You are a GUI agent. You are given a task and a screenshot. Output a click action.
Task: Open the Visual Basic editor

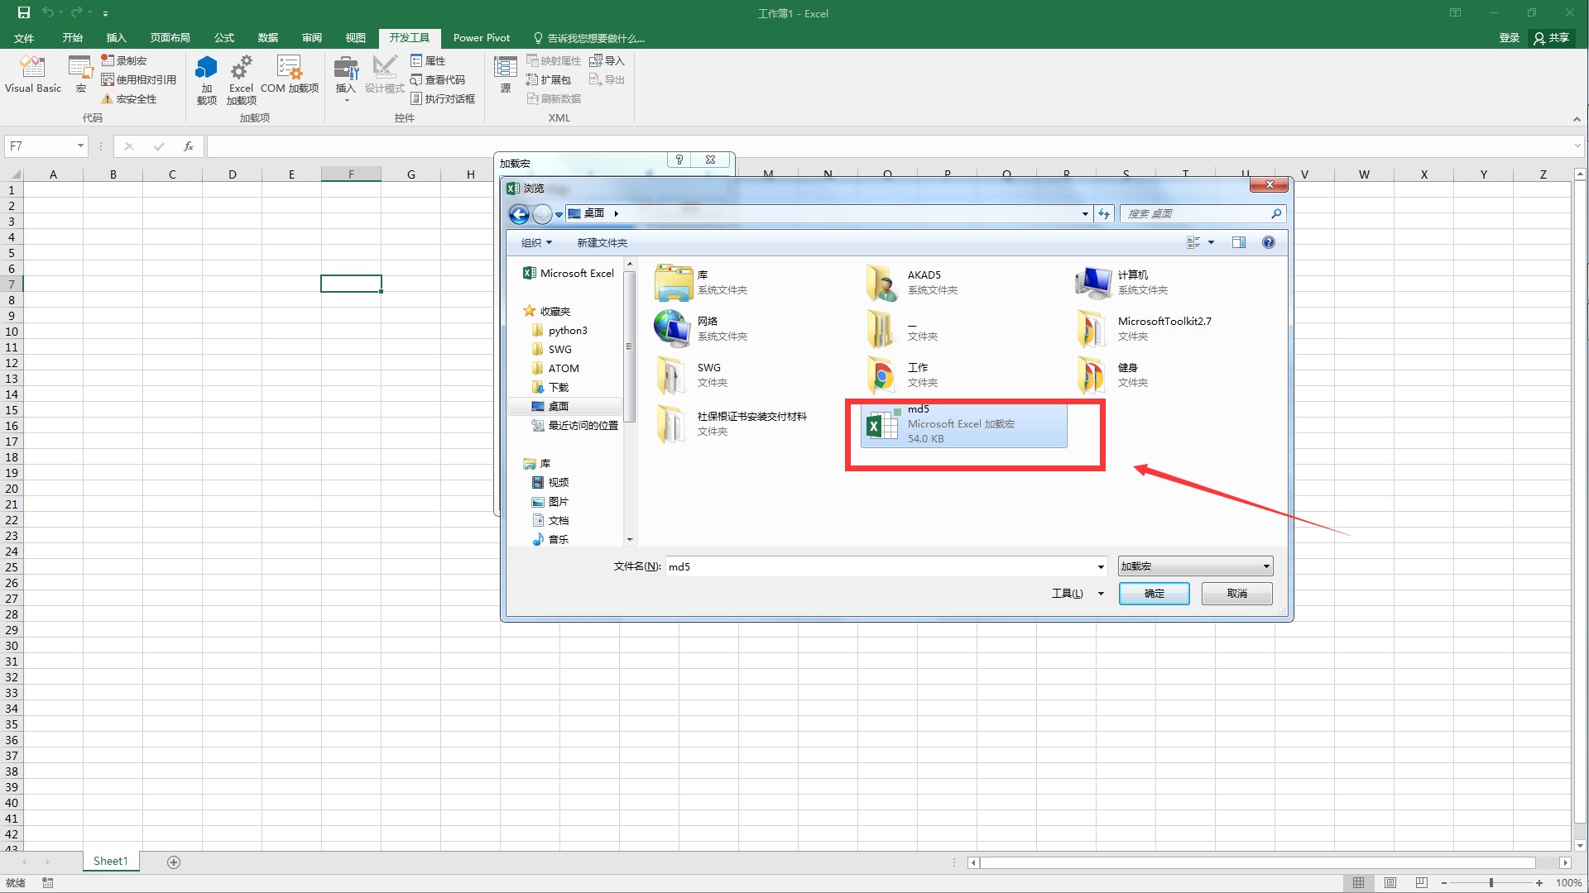33,76
